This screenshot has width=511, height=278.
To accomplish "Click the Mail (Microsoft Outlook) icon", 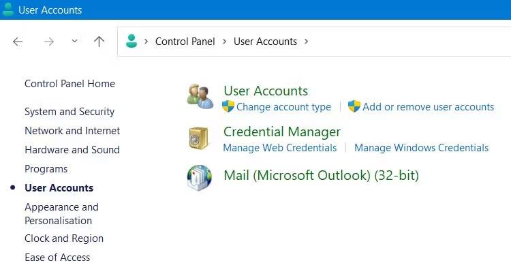I will [x=200, y=178].
